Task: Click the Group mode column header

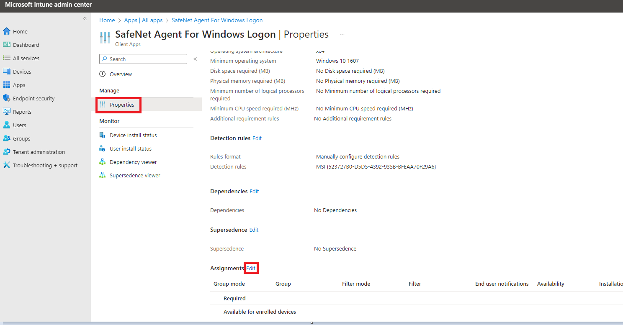Action: [229, 284]
